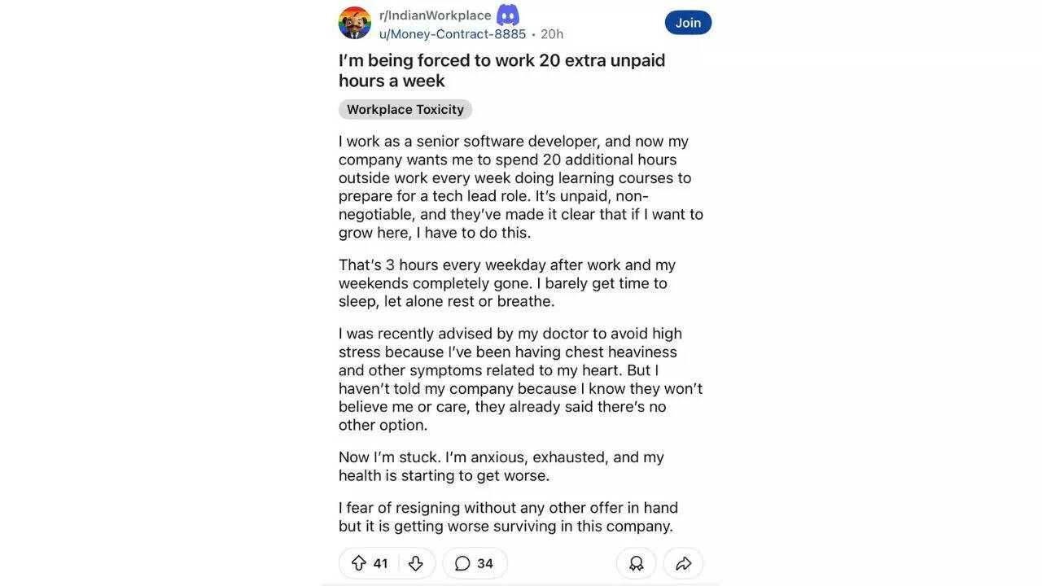Click the award ribbon icon
This screenshot has height=586, width=1042.
(636, 562)
